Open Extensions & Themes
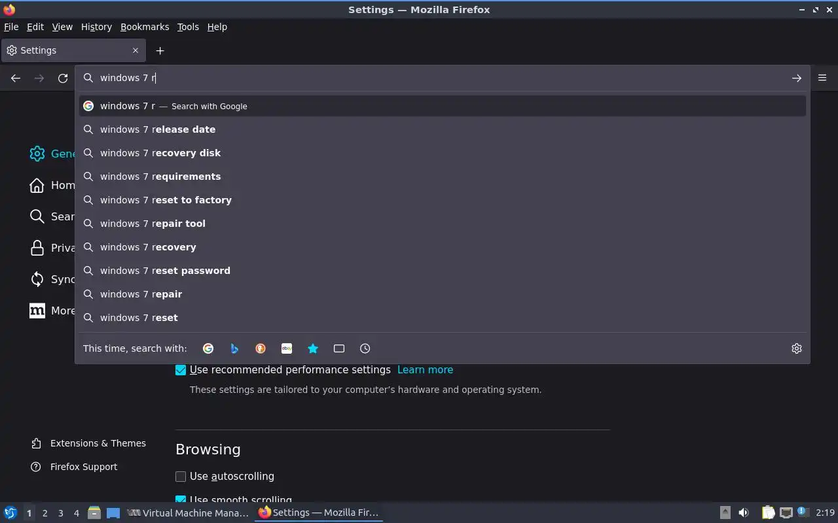The width and height of the screenshot is (838, 523). 89,443
